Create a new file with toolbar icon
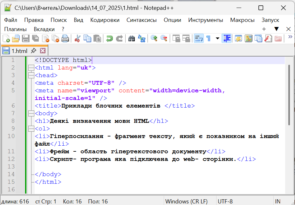 (x=6, y=39)
